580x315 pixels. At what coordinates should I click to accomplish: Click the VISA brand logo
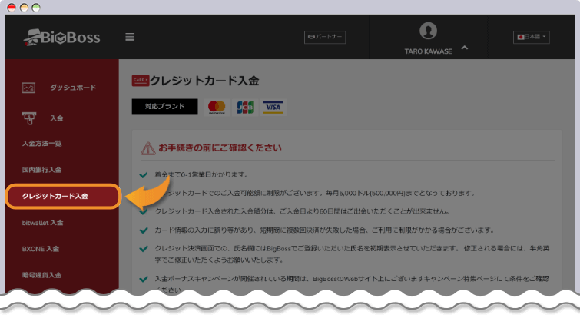click(273, 108)
